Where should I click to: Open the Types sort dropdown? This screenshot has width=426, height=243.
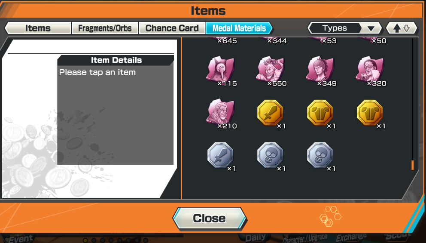coord(345,28)
